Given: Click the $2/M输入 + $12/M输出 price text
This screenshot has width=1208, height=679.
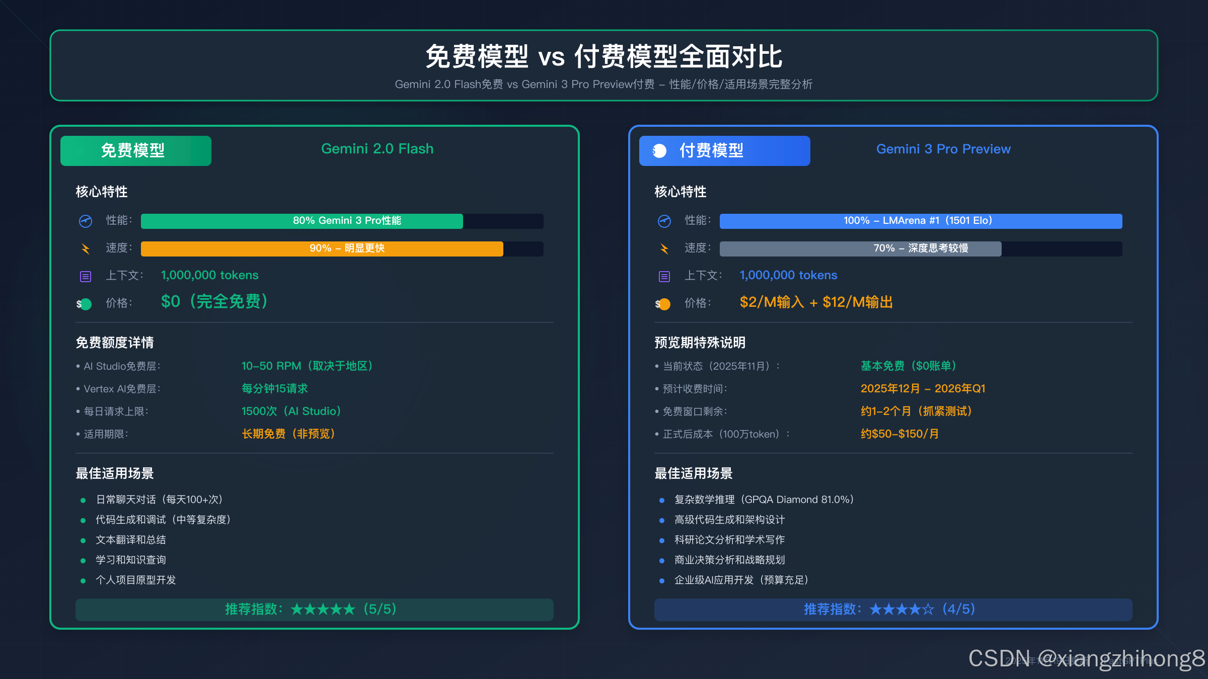Looking at the screenshot, I should point(816,302).
